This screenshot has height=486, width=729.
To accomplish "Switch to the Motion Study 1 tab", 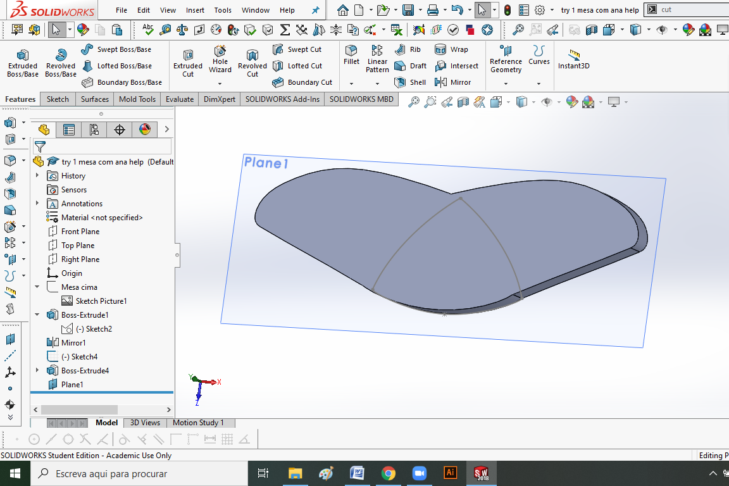I will click(199, 422).
